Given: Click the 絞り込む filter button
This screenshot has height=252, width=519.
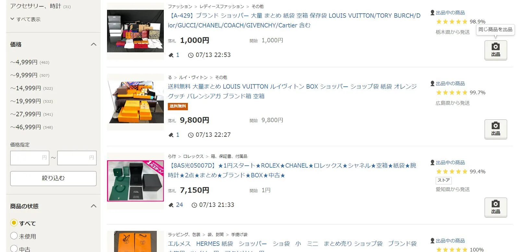Looking at the screenshot, I should coord(53,178).
